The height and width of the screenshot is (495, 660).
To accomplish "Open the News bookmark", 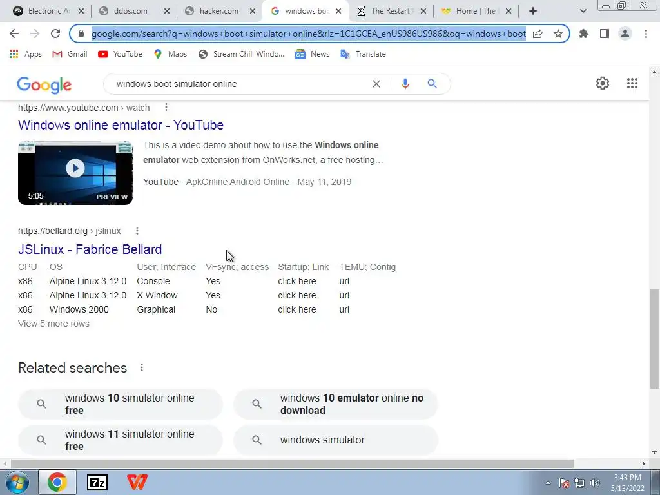I will pos(313,54).
